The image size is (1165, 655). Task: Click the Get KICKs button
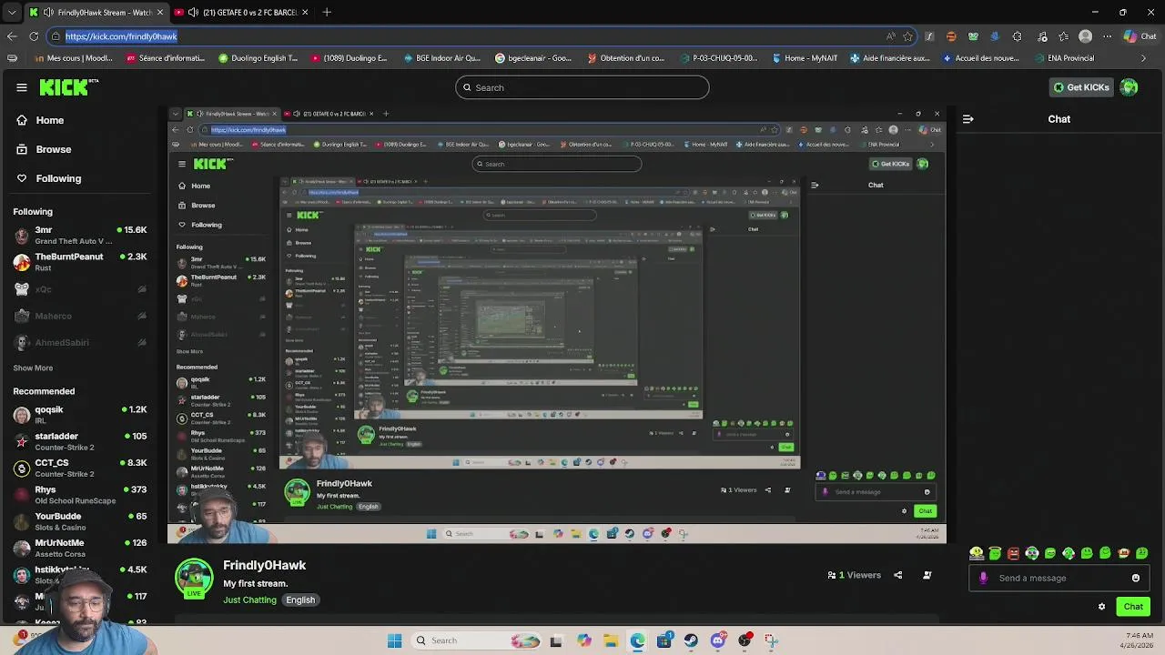(1080, 87)
